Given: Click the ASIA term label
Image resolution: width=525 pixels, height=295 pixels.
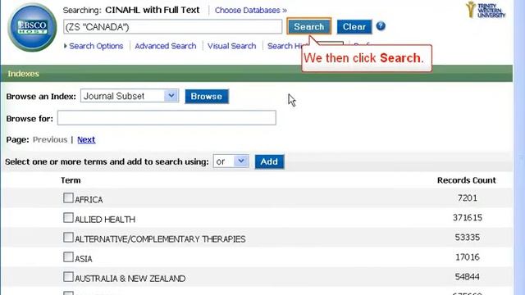Looking at the screenshot, I should [x=84, y=259].
